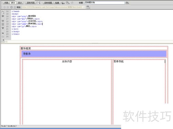Switch to 设计 (Design) view
This screenshot has height=129, width=173.
coord(20,3)
